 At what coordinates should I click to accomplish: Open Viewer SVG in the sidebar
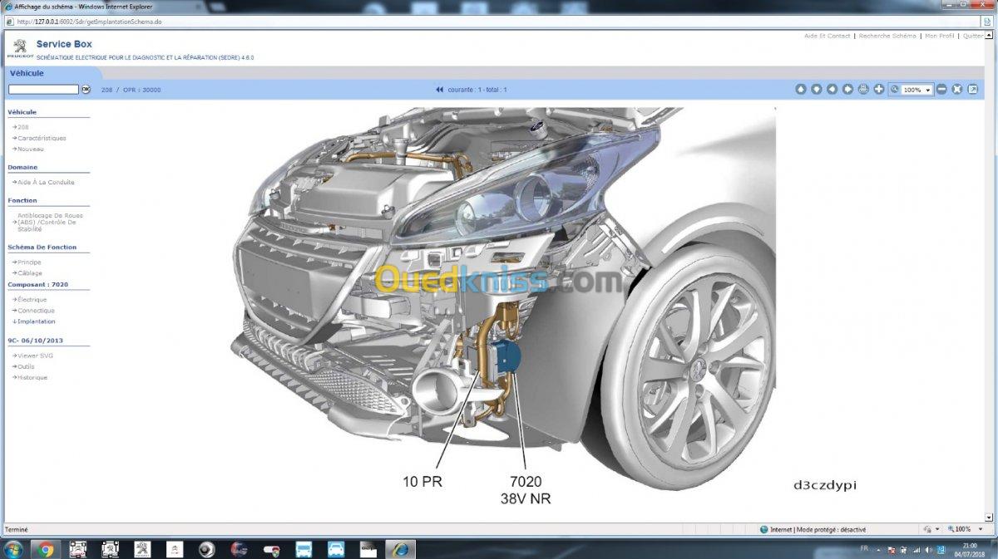tap(36, 356)
